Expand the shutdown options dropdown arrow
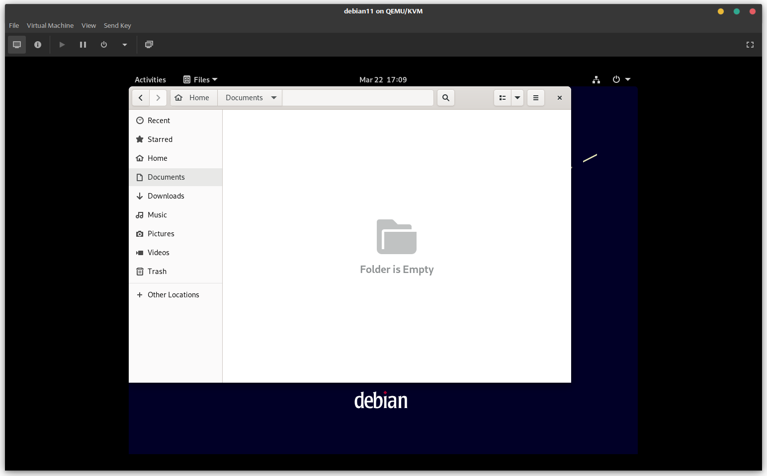This screenshot has height=476, width=767. coord(125,45)
